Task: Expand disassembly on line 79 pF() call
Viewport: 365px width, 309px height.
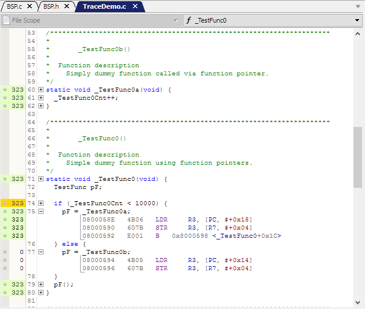Action: 41,285
